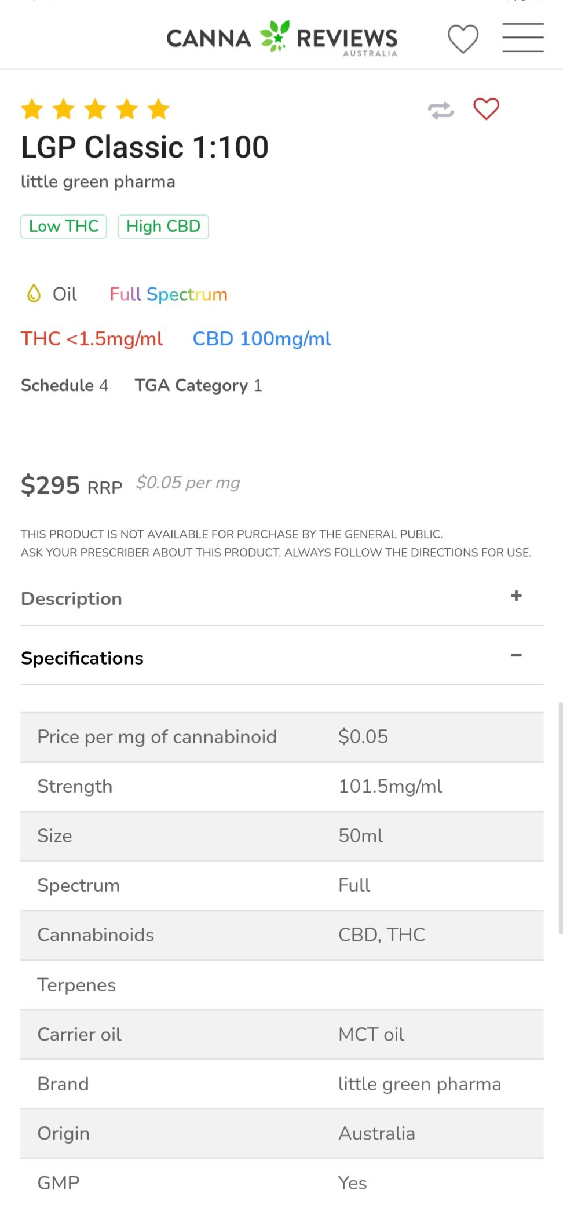This screenshot has width=563, height=1212.
Task: Click the compare arrows icon
Action: (x=441, y=110)
